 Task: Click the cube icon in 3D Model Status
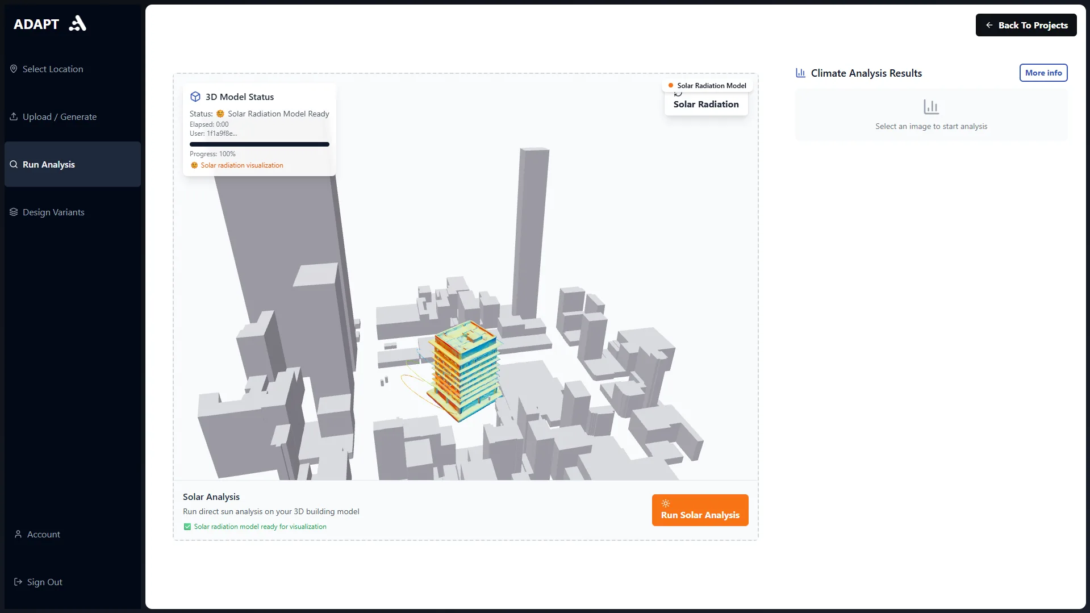pos(195,97)
